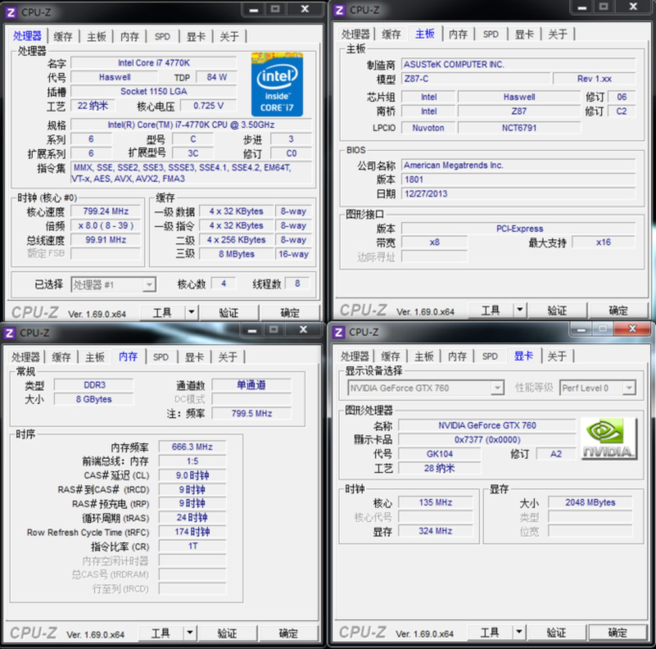Click the PCI-Express version field

point(518,229)
